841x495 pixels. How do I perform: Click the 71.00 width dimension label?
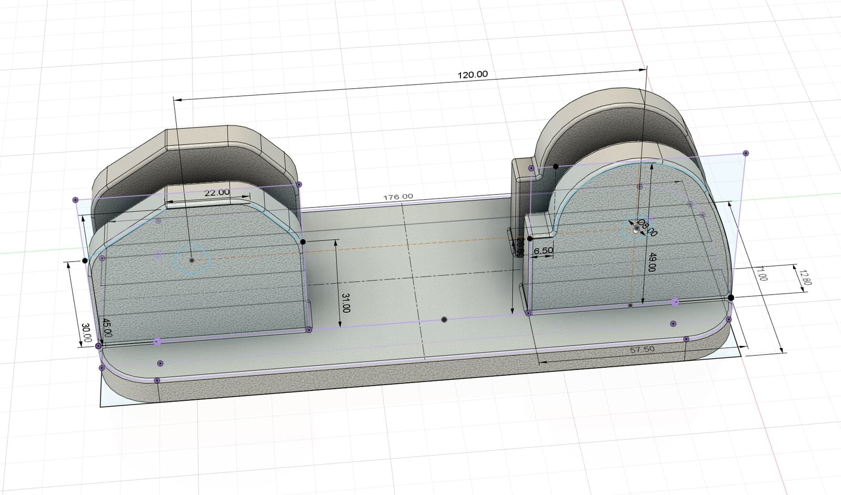coord(761,274)
